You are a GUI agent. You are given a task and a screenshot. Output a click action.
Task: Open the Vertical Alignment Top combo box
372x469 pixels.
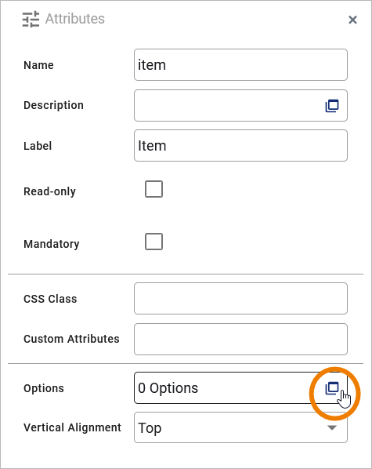[x=241, y=427]
